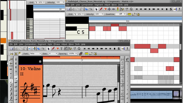Image resolution: width=183 pixels, height=103 pixels.
Task: Play from Notation transport controls
Action: pos(98,49)
